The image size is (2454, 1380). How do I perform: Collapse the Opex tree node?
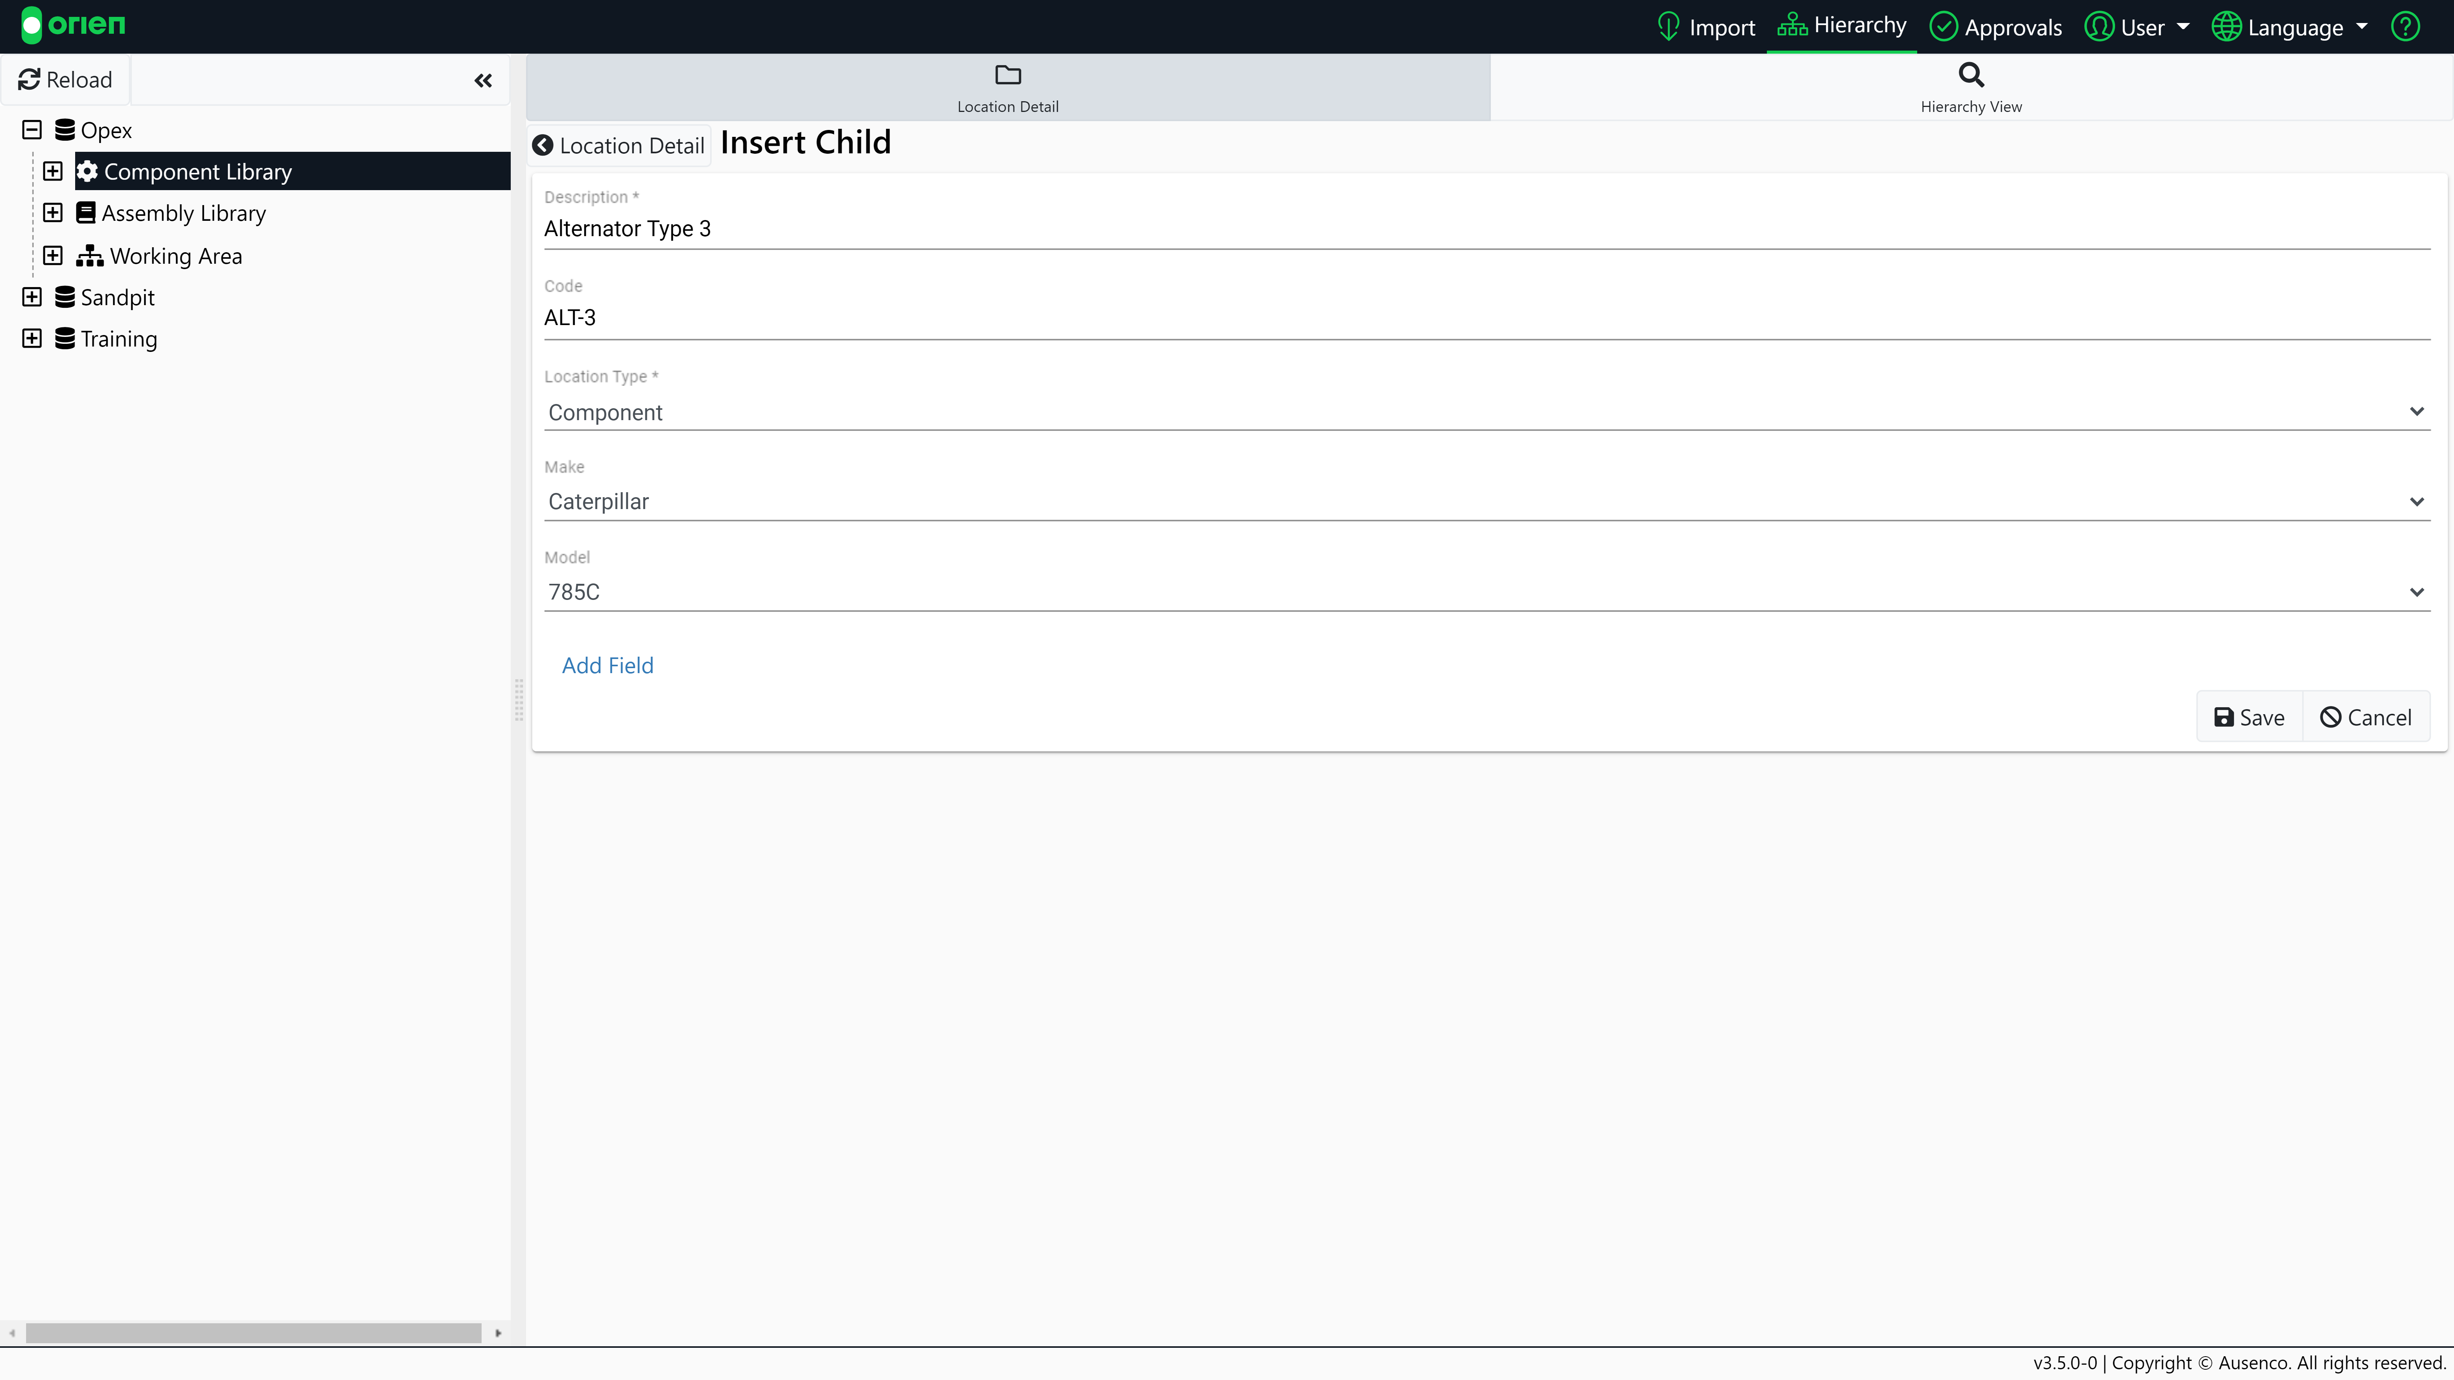tap(32, 130)
